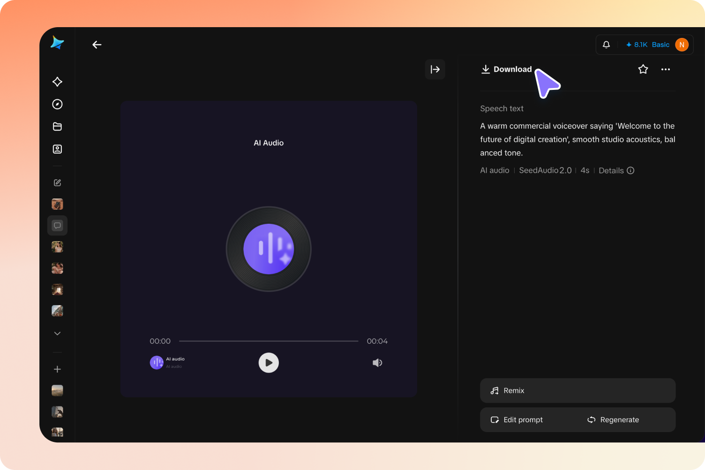Click the speech prompt text paragraph
This screenshot has width=705, height=470.
click(577, 140)
